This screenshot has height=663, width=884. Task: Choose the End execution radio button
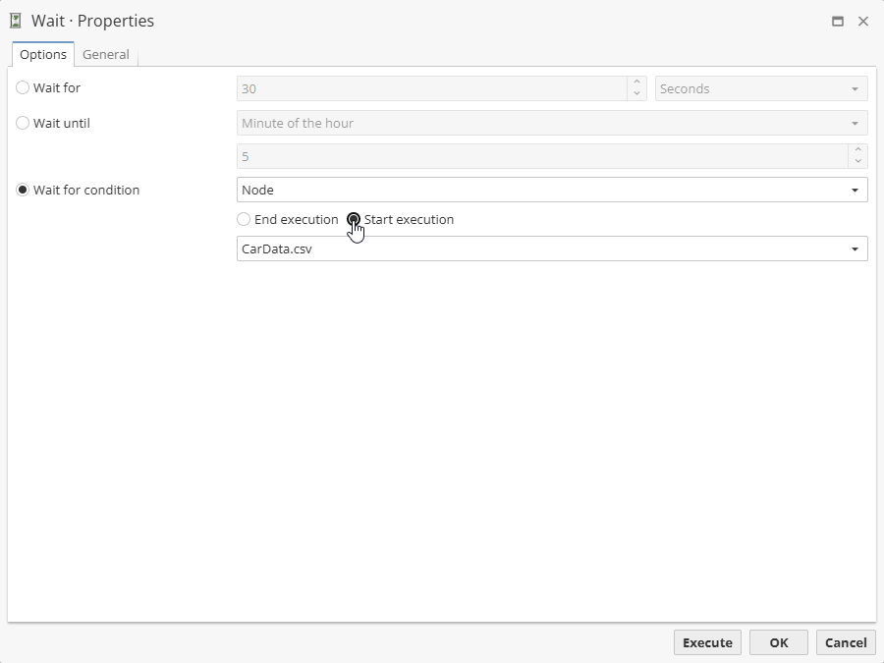(244, 220)
